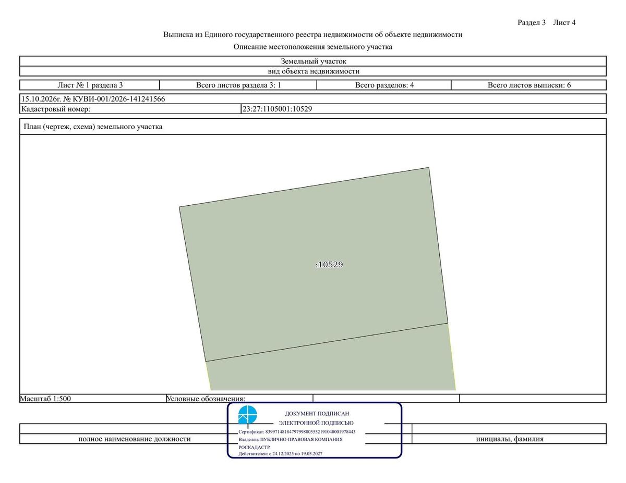Click the "инициалы, фамилия" field

pyautogui.click(x=510, y=439)
